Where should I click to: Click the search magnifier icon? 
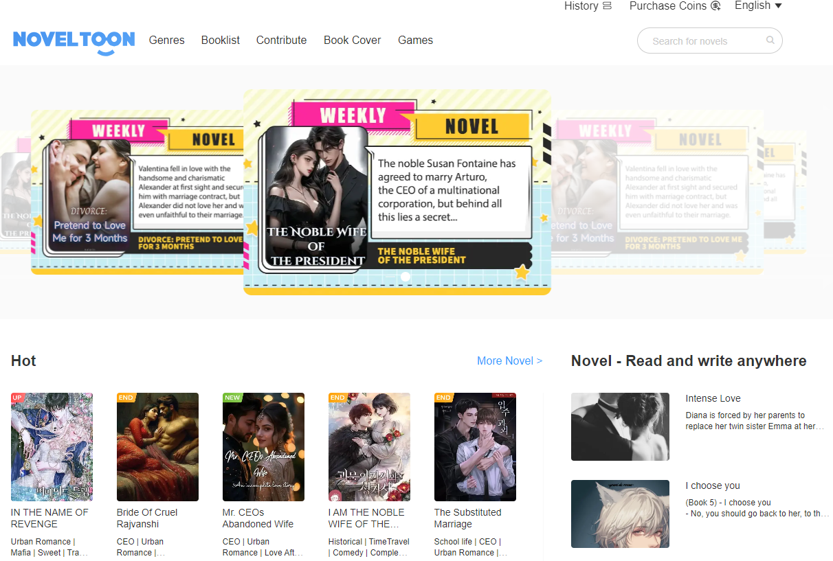[x=770, y=40]
